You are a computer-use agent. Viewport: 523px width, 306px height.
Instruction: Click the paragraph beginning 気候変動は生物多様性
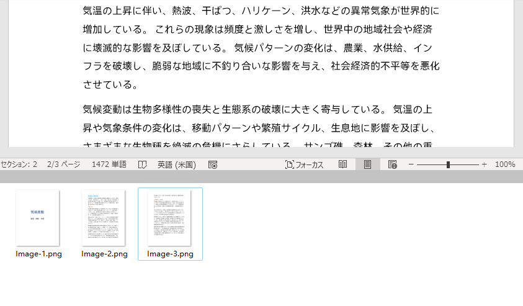(x=259, y=126)
